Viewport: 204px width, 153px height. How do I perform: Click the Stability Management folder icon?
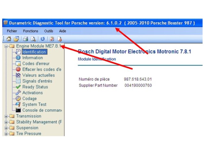click(x=12, y=122)
